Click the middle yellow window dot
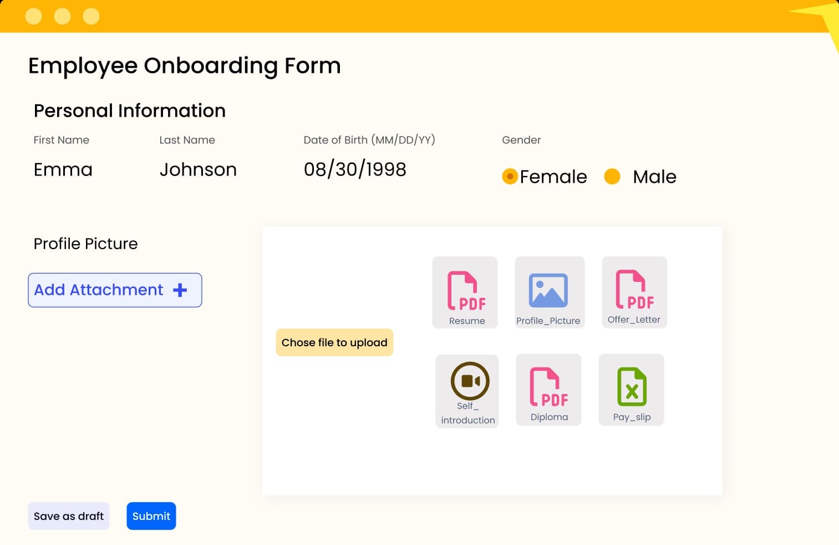Image resolution: width=839 pixels, height=545 pixels. pos(63,16)
